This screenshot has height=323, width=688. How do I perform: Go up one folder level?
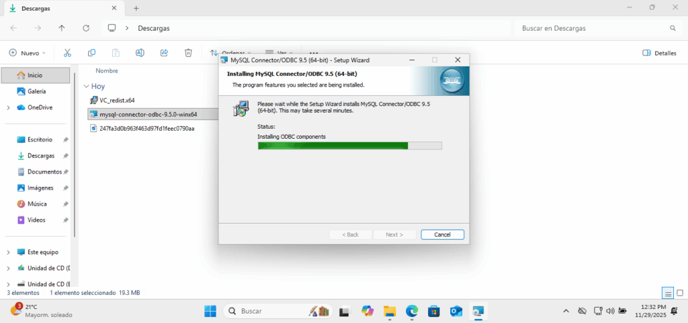[x=62, y=28]
